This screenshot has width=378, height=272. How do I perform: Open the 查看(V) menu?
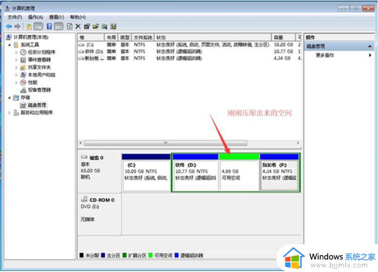point(57,17)
